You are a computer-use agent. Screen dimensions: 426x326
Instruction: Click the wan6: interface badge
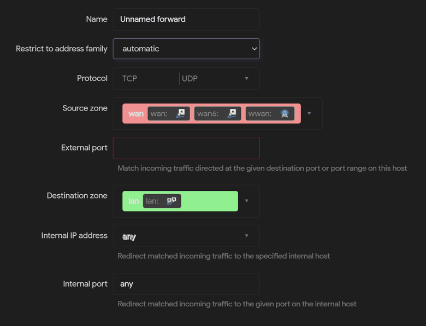click(217, 113)
